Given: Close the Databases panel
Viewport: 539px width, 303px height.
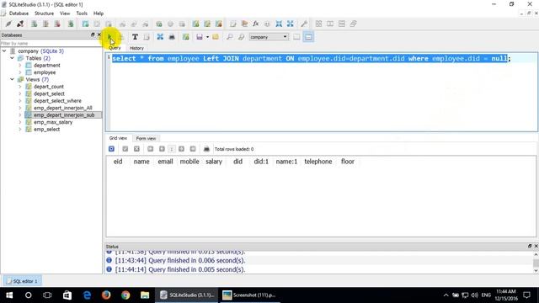Looking at the screenshot, I should point(99,35).
